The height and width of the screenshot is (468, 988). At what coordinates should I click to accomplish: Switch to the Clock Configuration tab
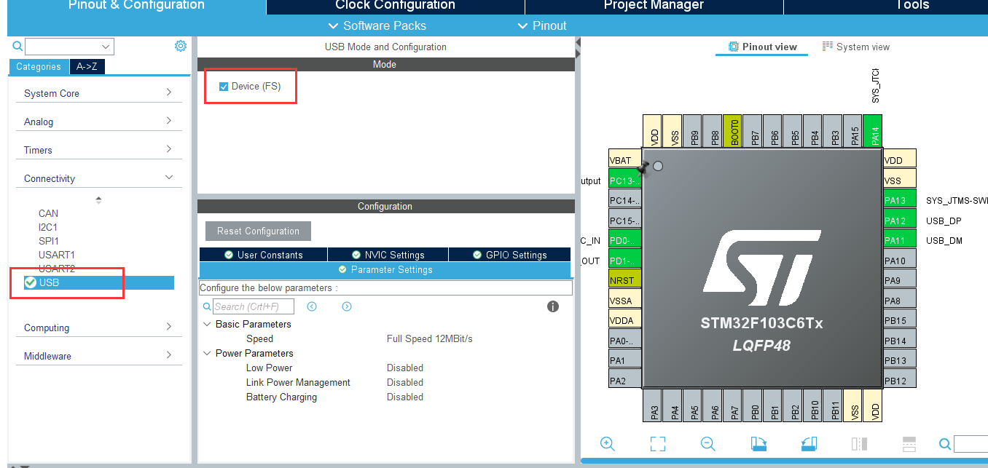[x=395, y=6]
